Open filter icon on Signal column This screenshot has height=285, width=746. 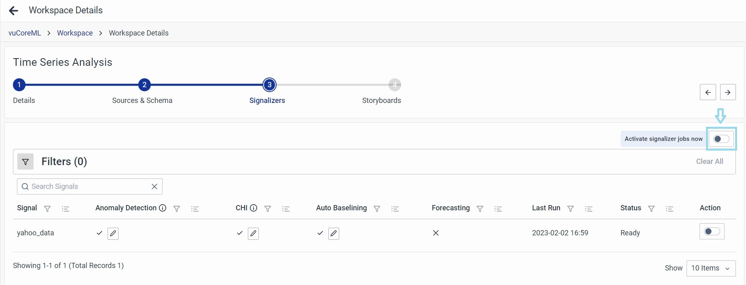coord(47,209)
